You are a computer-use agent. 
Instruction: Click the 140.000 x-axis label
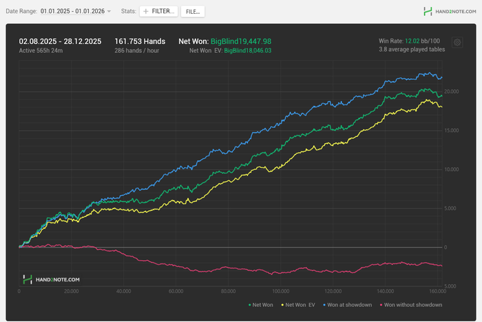point(385,291)
